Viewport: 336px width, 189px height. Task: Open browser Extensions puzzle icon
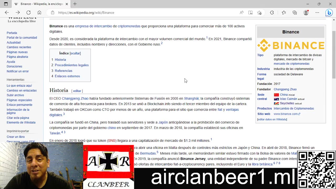(272, 13)
